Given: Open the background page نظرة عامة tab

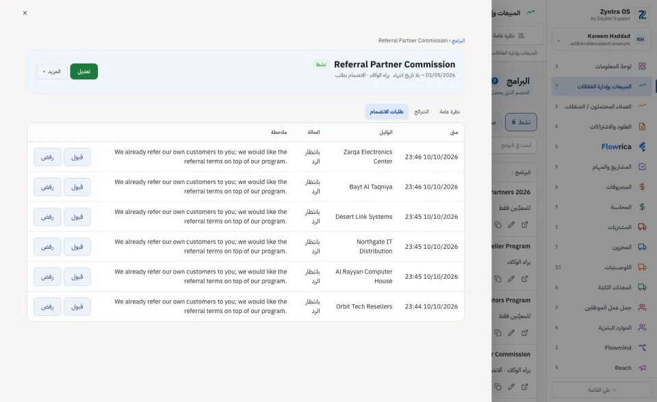Looking at the screenshot, I should click(509, 36).
